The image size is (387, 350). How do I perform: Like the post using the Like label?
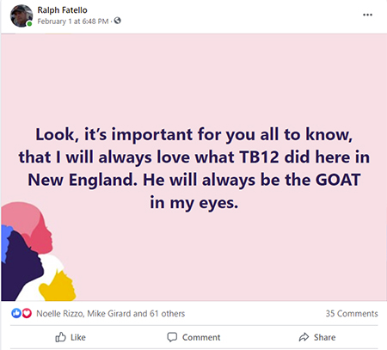click(x=78, y=337)
